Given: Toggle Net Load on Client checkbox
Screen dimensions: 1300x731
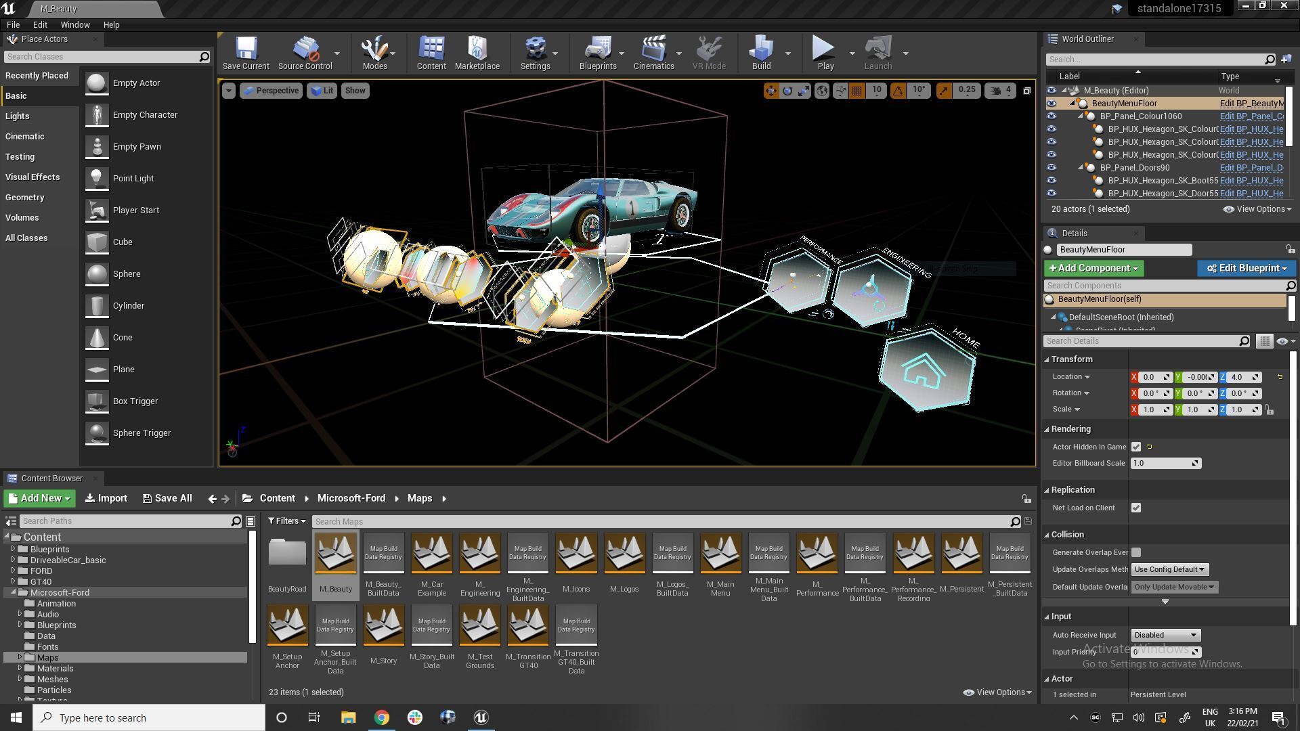Looking at the screenshot, I should (1136, 508).
